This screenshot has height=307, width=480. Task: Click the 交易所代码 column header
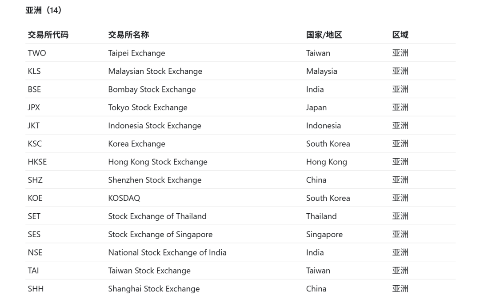tap(48, 35)
